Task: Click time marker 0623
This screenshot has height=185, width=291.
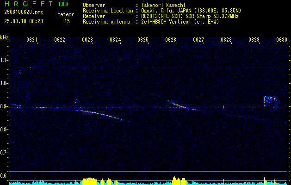Action: coord(87,39)
